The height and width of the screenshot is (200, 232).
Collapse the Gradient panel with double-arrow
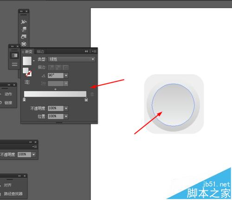(86, 51)
